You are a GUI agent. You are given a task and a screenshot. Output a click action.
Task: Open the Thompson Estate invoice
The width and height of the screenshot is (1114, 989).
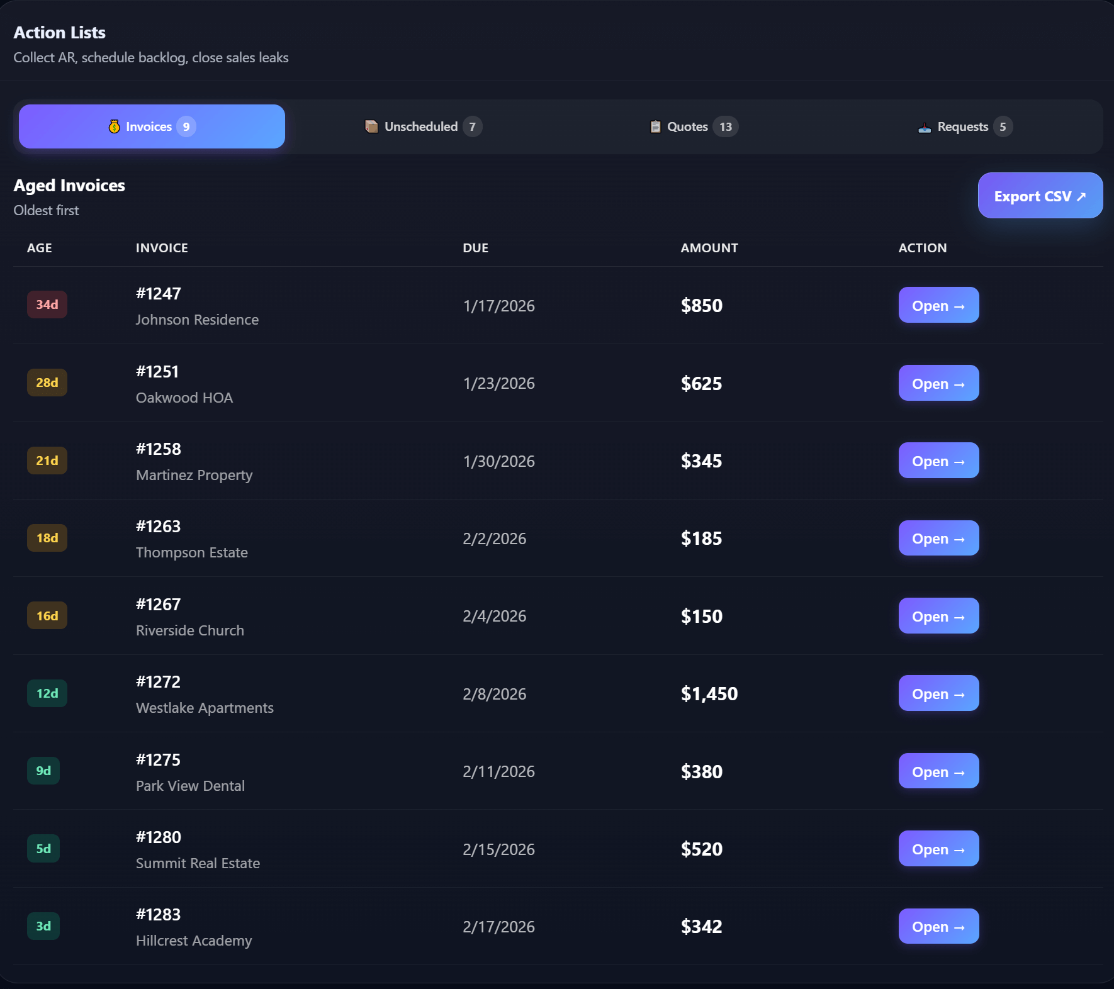(x=938, y=538)
